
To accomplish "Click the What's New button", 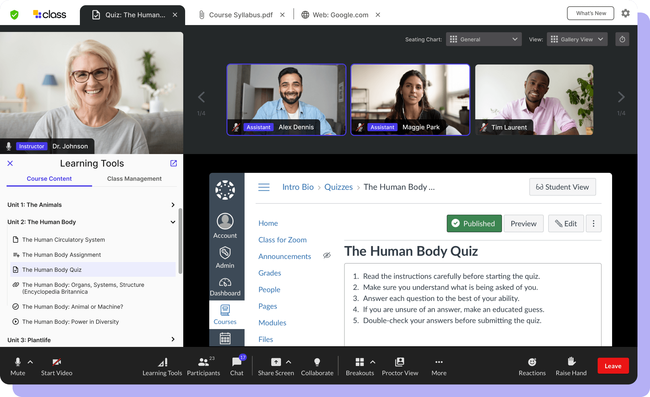I will pos(590,13).
